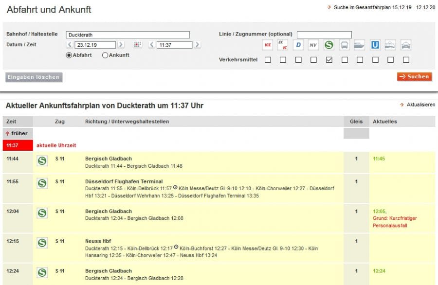Click the ferry ship transport icon

point(360,45)
